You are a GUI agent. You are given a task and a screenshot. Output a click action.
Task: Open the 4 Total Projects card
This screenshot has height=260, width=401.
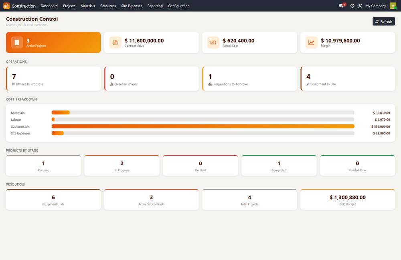[249, 200]
